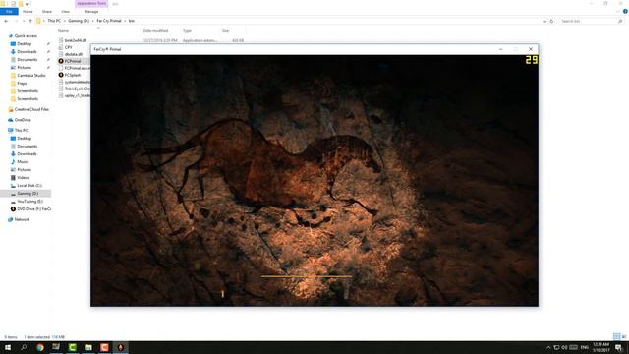Sort files by Date modified column
This screenshot has width=629, height=354.
[155, 30]
